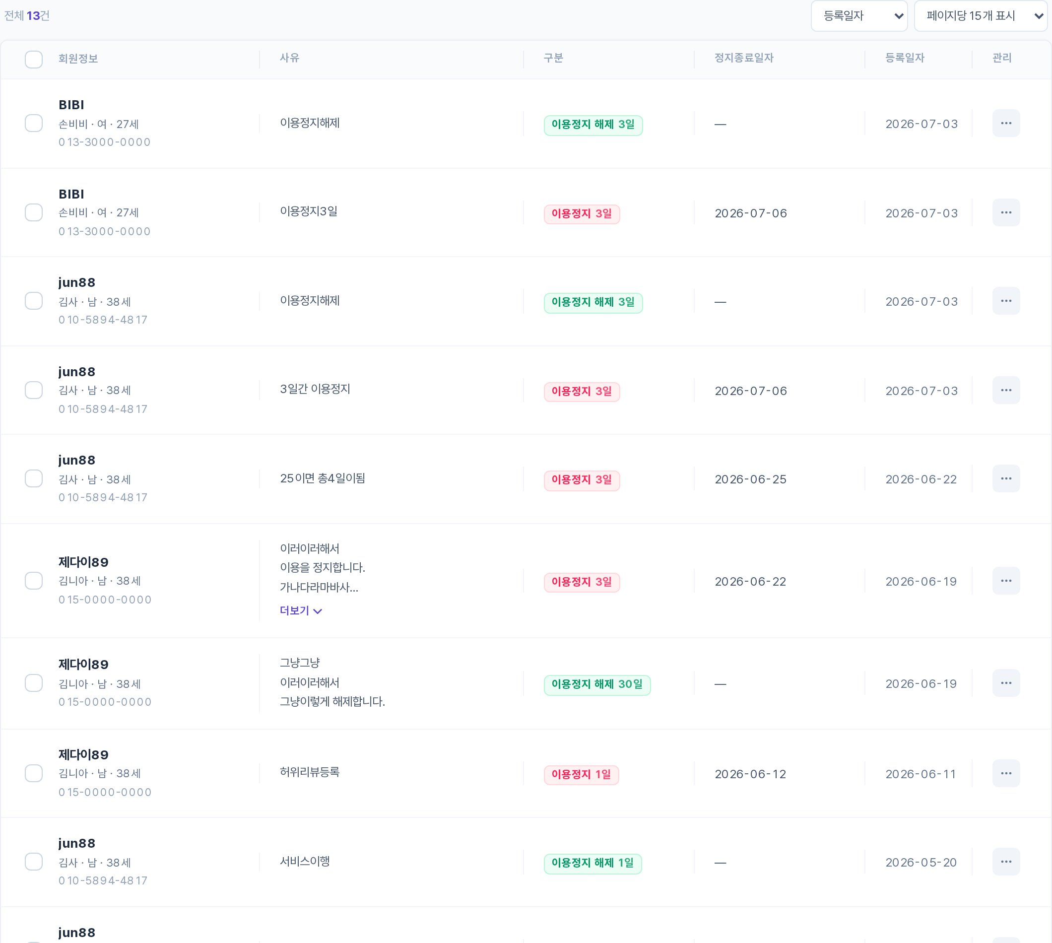Open more menu for BIBI 이용정지해제 row
The height and width of the screenshot is (943, 1052).
pyautogui.click(x=1006, y=123)
